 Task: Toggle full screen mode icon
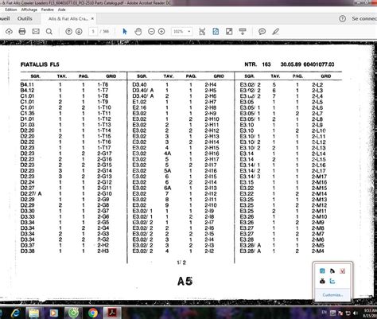coord(229,32)
